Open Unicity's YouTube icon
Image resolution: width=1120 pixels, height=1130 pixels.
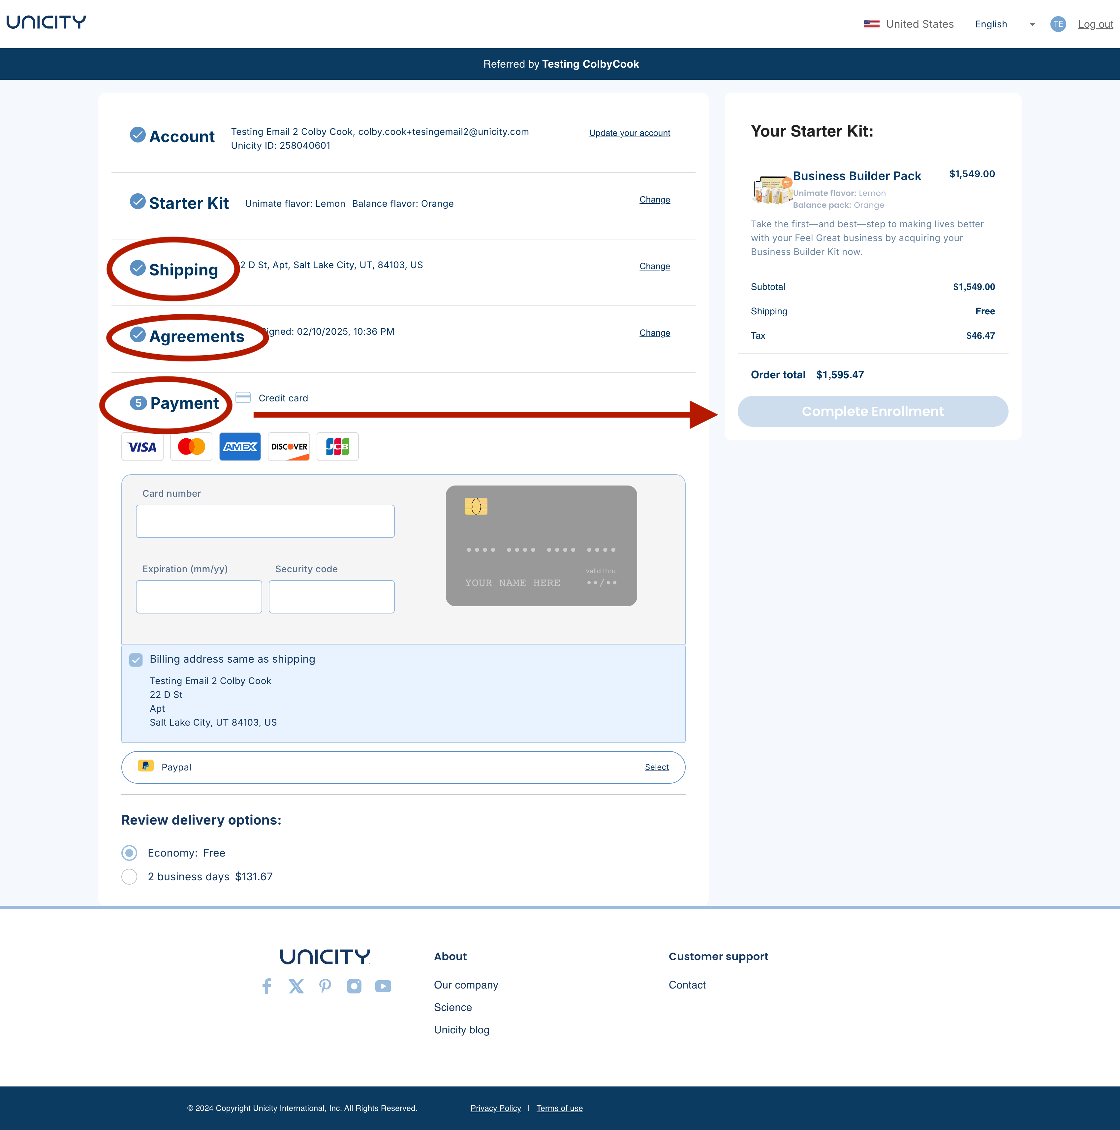(x=383, y=986)
